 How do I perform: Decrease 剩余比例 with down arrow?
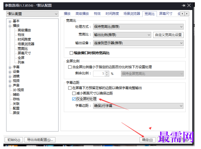107,75
